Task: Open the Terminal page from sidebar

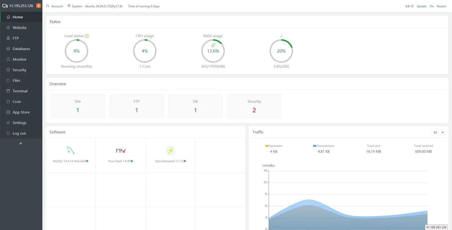Action: coord(20,91)
